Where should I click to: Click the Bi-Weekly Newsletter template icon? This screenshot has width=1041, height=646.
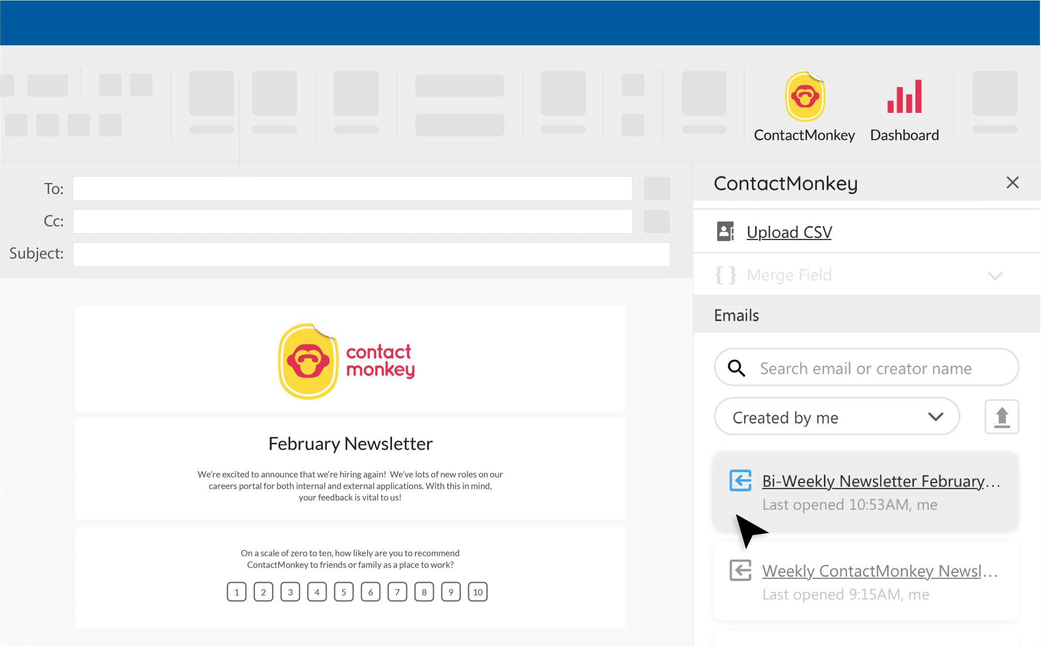pyautogui.click(x=741, y=481)
